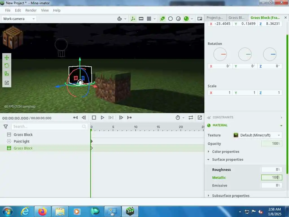289x217 pixels.
Task: Close the Grass Block frame tab
Action: pyautogui.click(x=286, y=18)
